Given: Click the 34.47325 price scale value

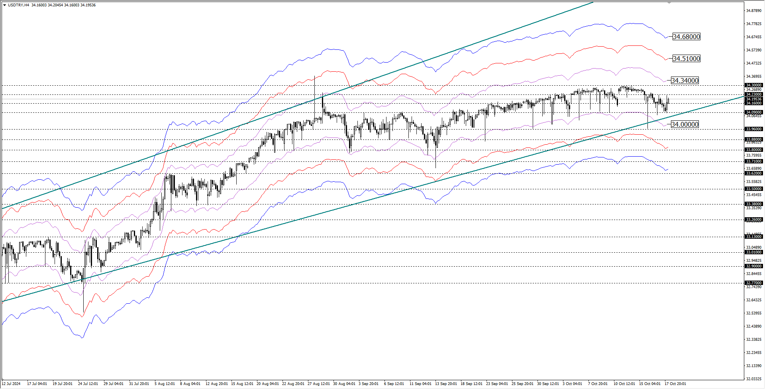Looking at the screenshot, I should click(x=754, y=63).
